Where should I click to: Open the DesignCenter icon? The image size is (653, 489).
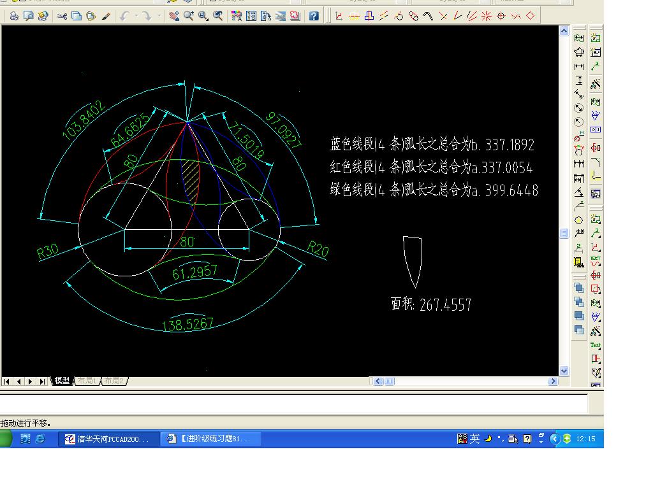pyautogui.click(x=251, y=16)
